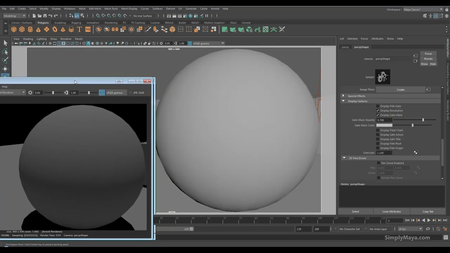Open the Mesh Tools menu
Viewport: 450px width, 253px height.
click(111, 9)
